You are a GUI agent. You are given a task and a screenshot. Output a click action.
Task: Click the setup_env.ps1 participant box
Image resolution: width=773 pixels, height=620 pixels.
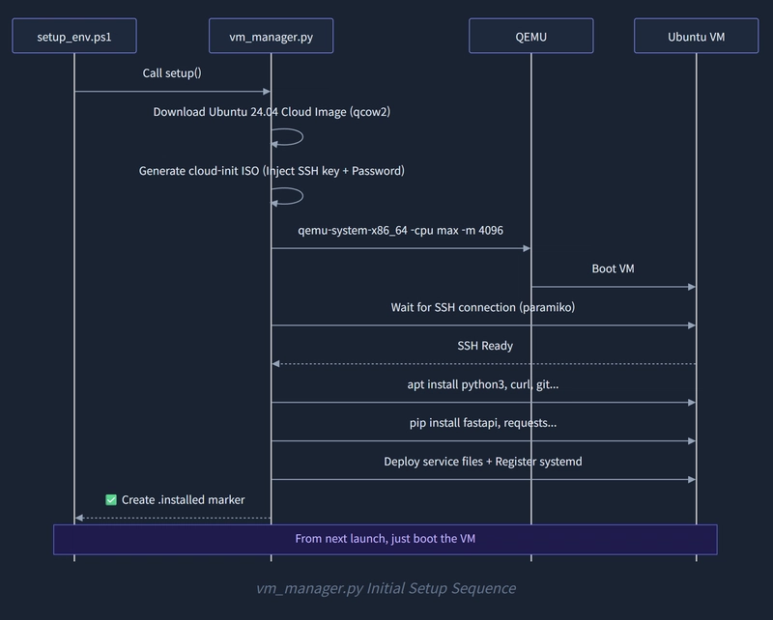[x=73, y=36]
